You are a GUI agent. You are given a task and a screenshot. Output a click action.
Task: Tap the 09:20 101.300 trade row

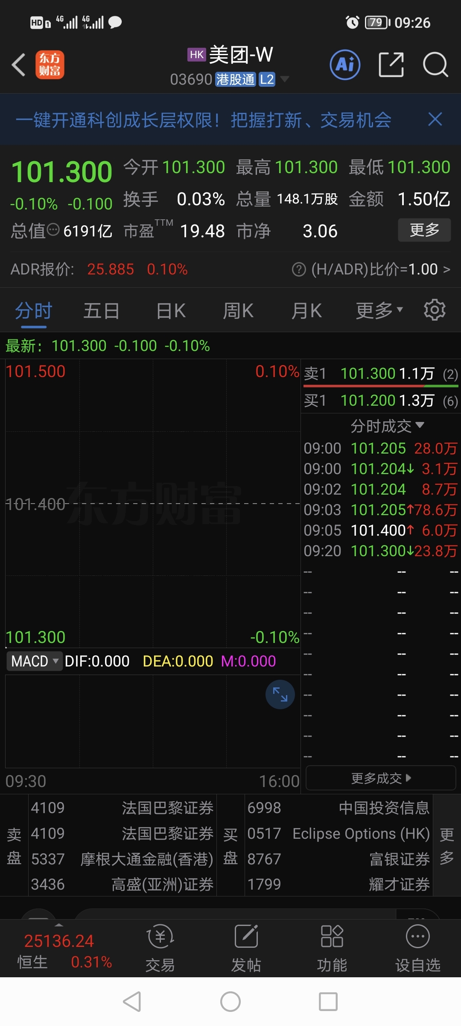pos(381,551)
